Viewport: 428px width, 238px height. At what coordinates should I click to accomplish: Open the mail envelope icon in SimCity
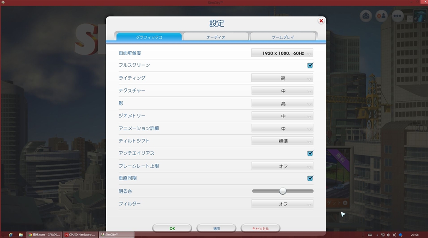coord(366,16)
